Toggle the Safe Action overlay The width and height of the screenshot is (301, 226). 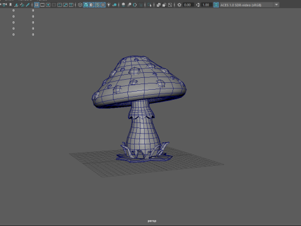(65, 4)
